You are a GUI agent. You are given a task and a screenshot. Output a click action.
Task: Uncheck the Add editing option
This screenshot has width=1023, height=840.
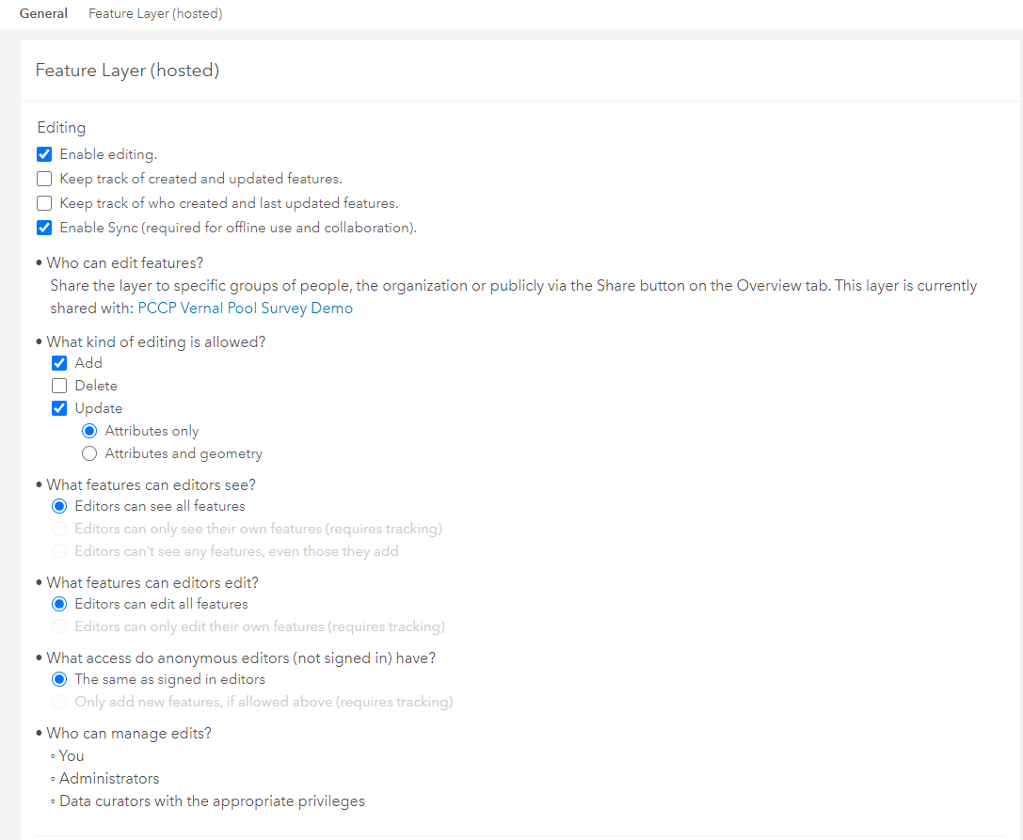pyautogui.click(x=59, y=362)
